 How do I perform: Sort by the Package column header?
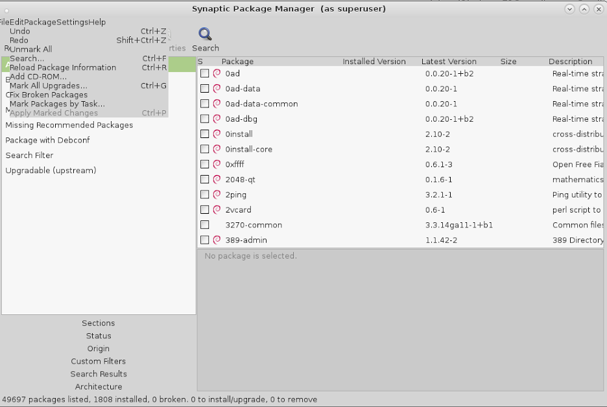click(x=237, y=62)
